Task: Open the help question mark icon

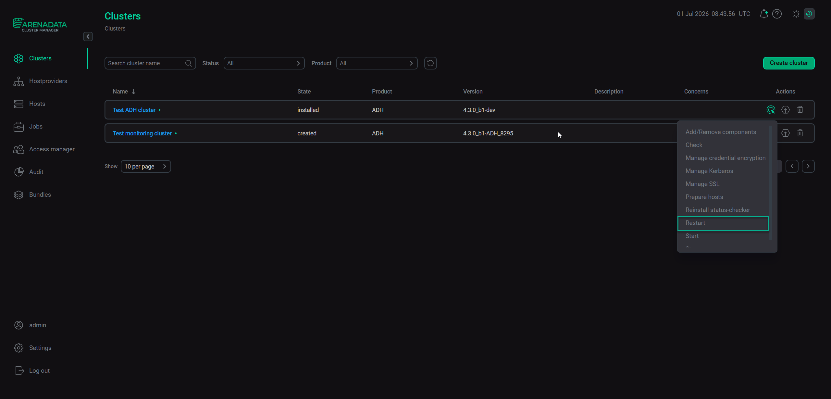Action: (x=777, y=14)
